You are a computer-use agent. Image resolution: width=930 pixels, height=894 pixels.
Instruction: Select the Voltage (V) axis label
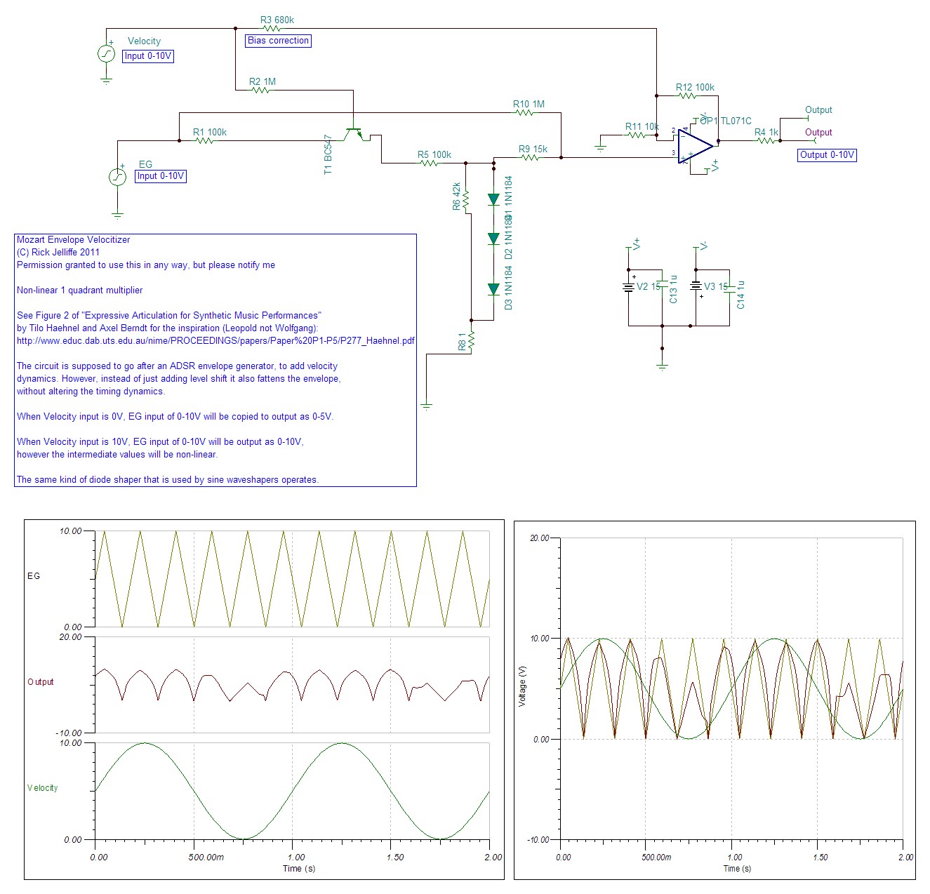click(x=522, y=686)
